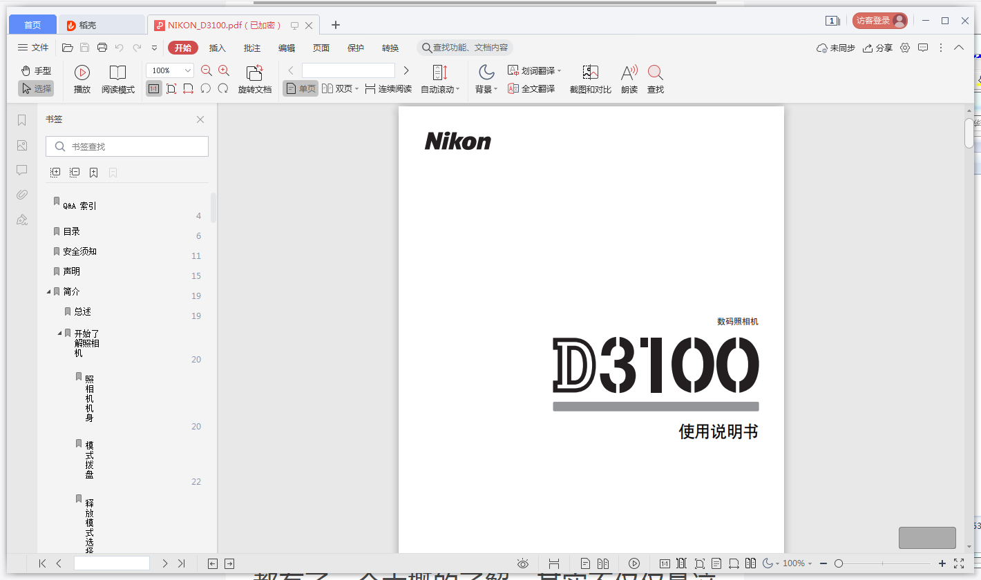Click the Rotate Document (旋转文档) icon
981x580 pixels.
pyautogui.click(x=254, y=72)
